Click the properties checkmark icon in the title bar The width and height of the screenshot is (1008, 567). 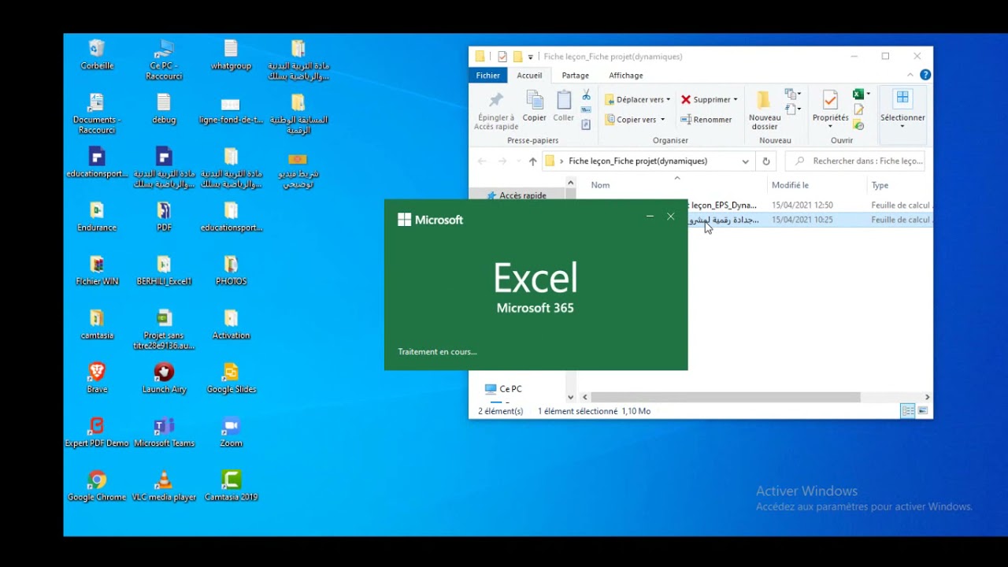tap(502, 57)
